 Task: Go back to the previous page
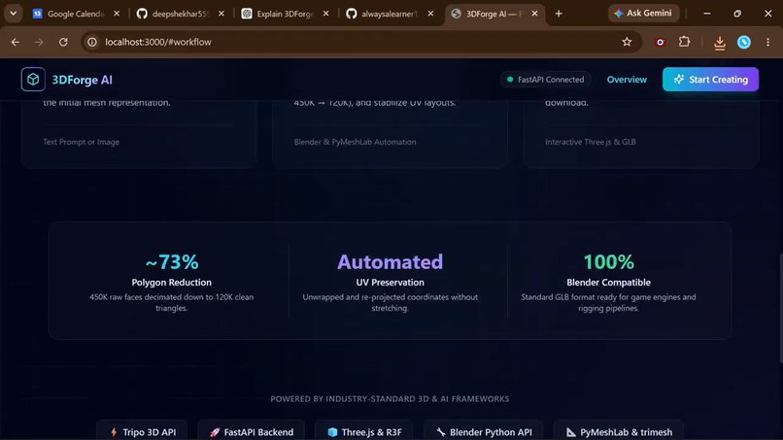click(16, 42)
